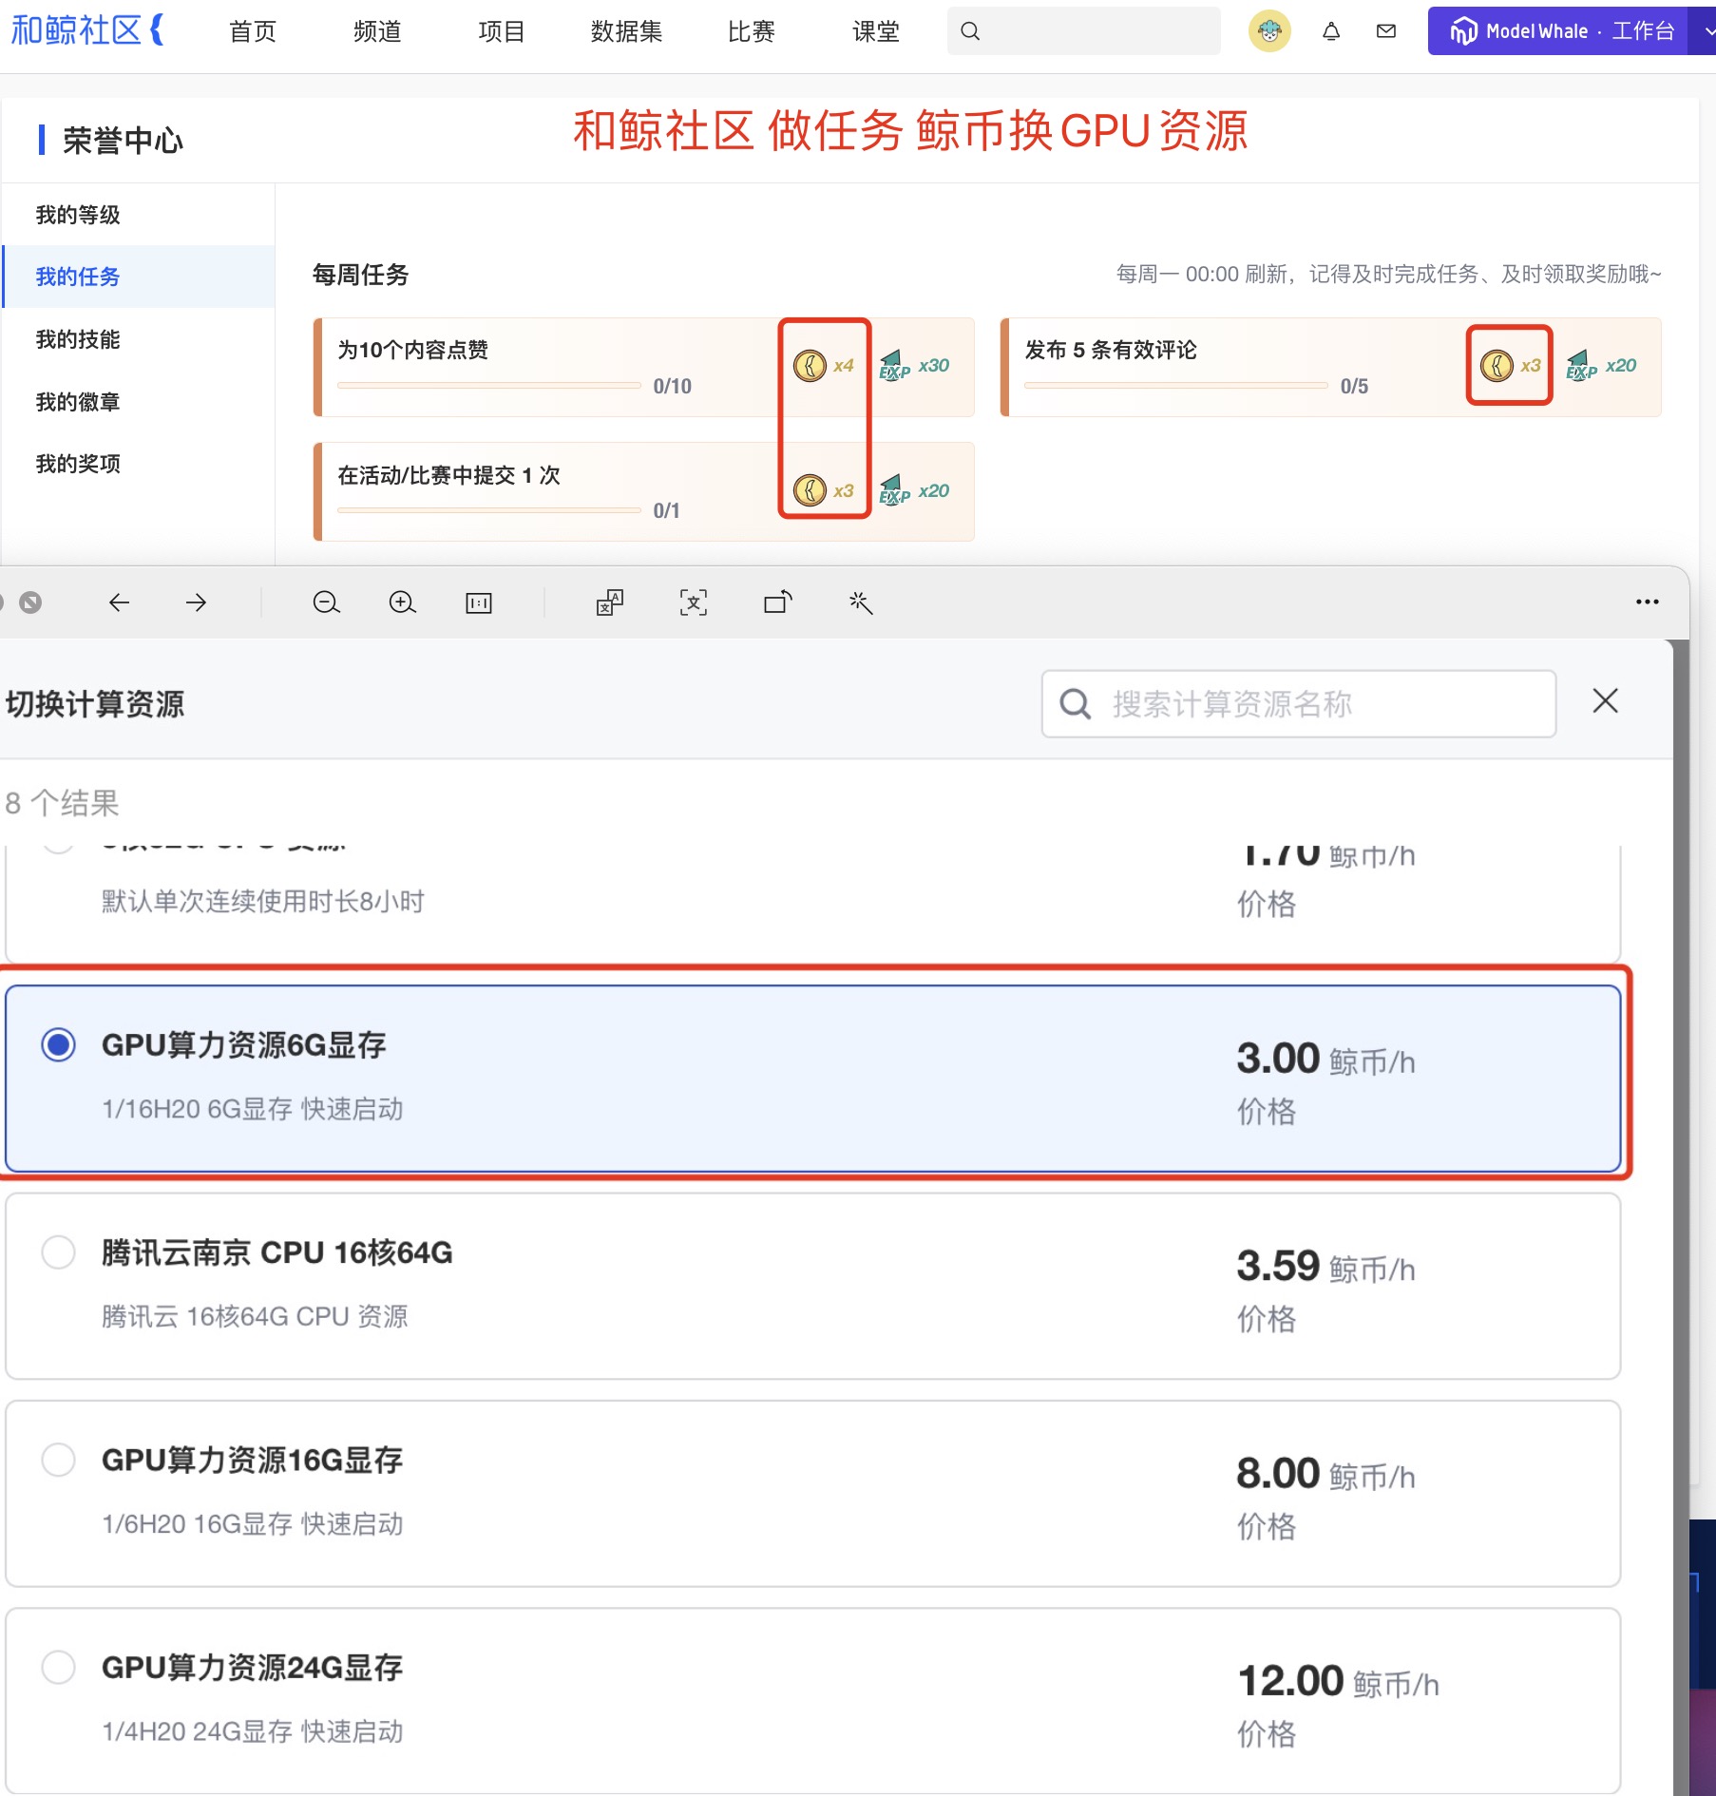Open the 发布 5 条有效评论 task card
The width and height of the screenshot is (1716, 1796).
tap(1330, 367)
